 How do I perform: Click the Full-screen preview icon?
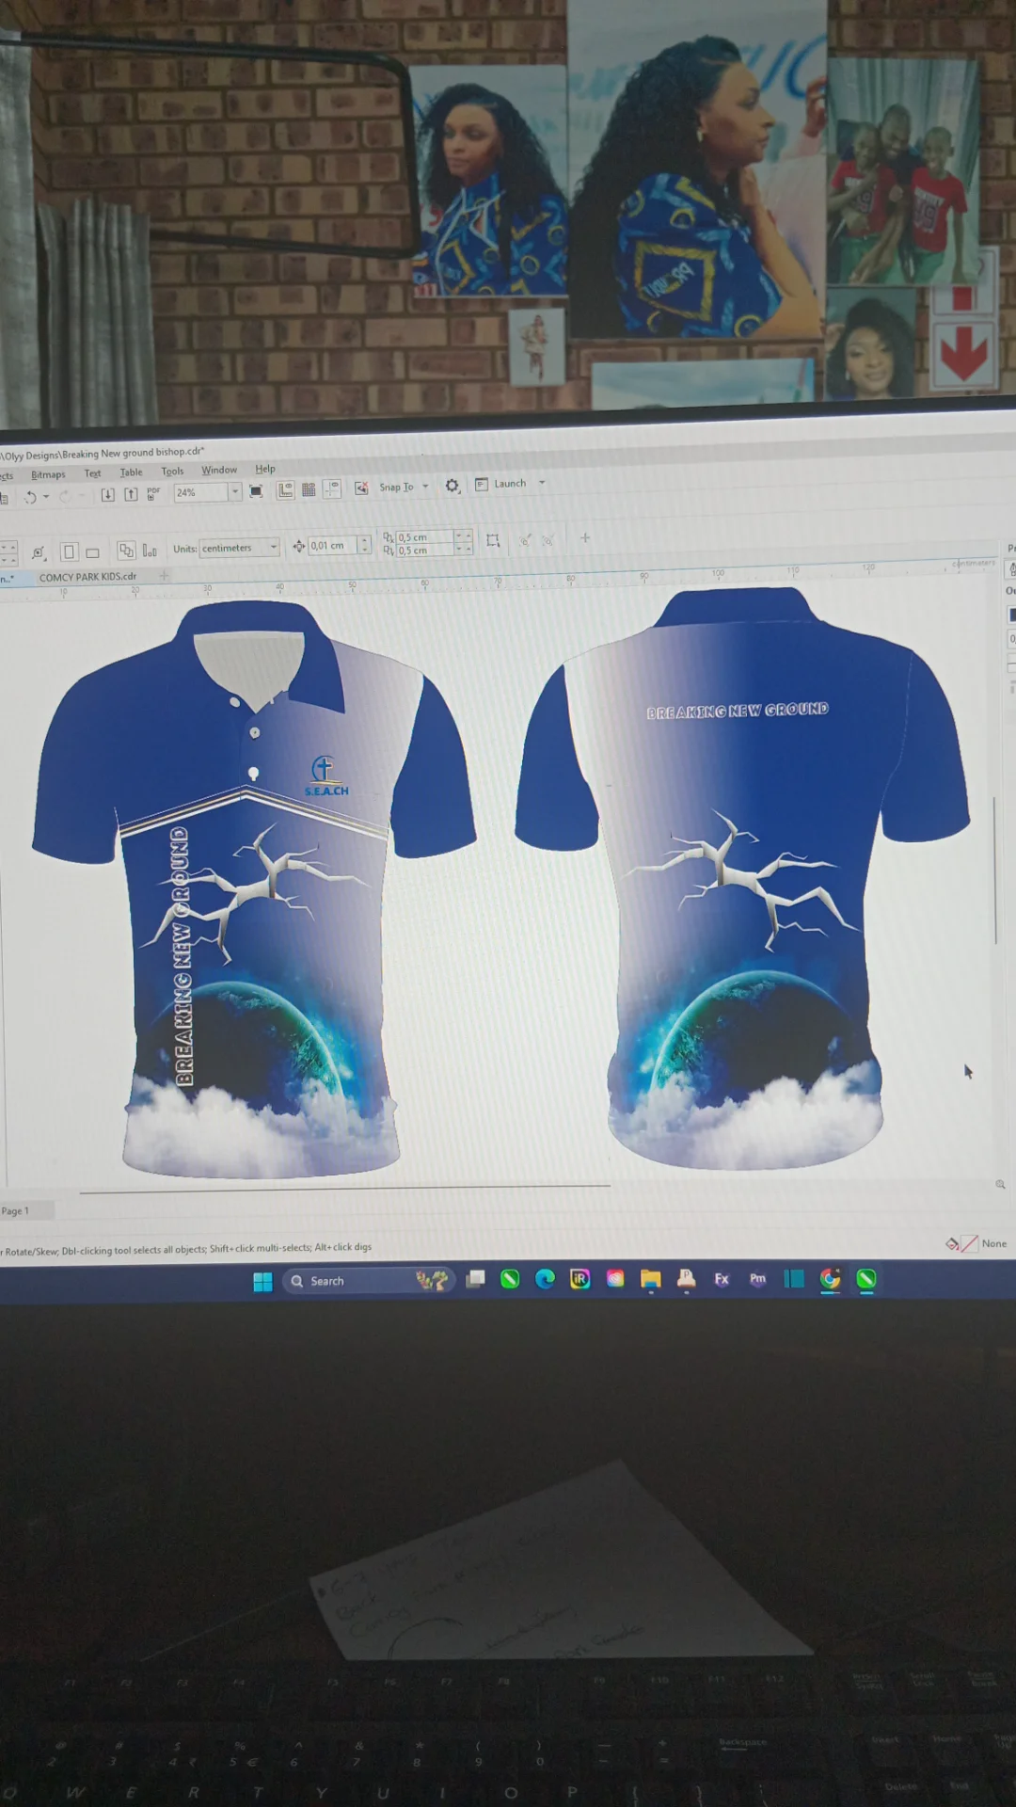[256, 491]
